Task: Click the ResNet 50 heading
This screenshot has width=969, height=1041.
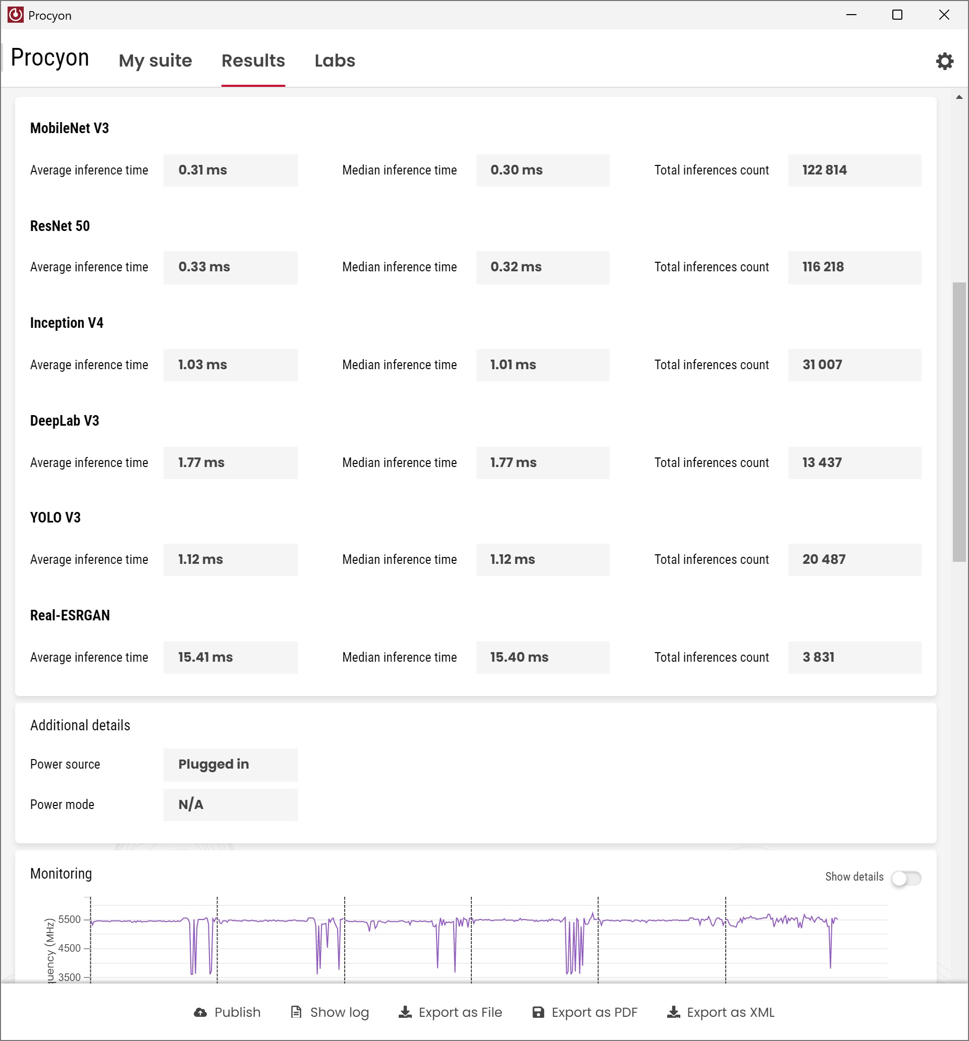Action: (x=60, y=225)
